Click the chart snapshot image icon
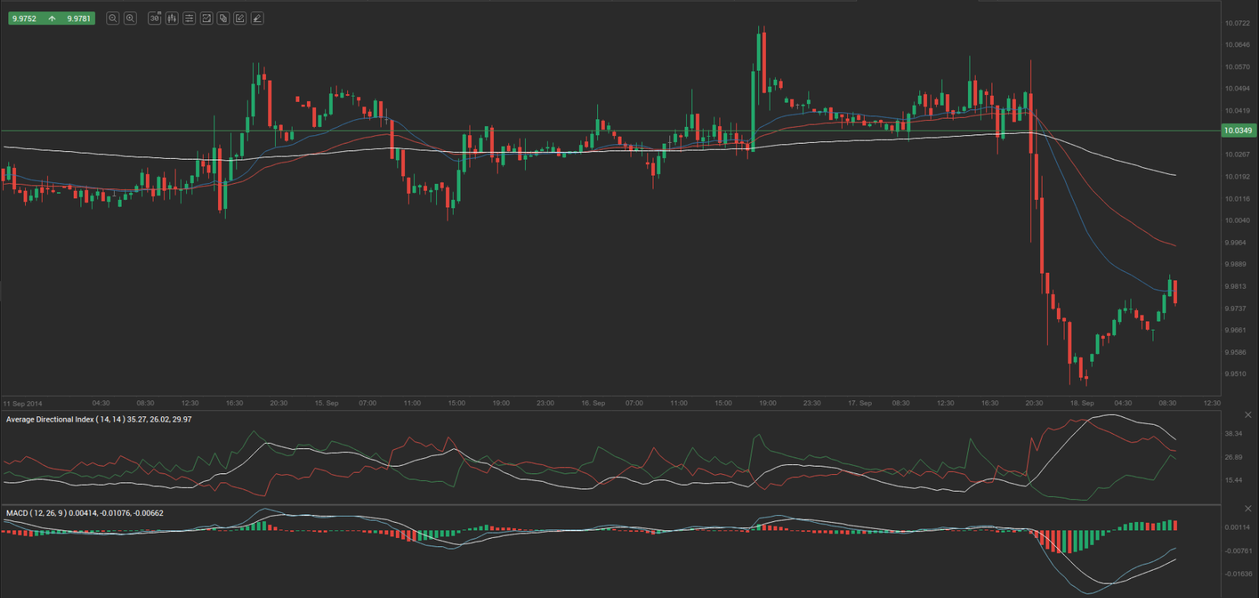 (206, 18)
